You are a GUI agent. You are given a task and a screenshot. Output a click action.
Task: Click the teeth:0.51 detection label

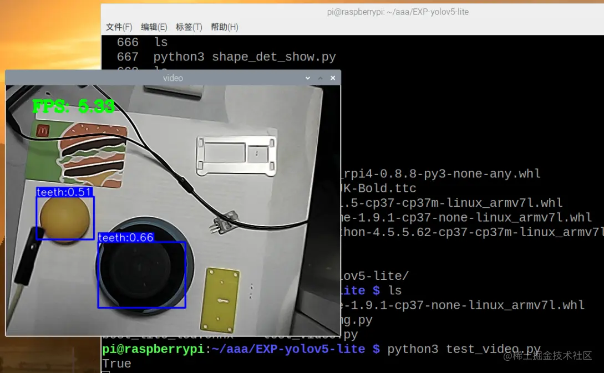click(64, 192)
